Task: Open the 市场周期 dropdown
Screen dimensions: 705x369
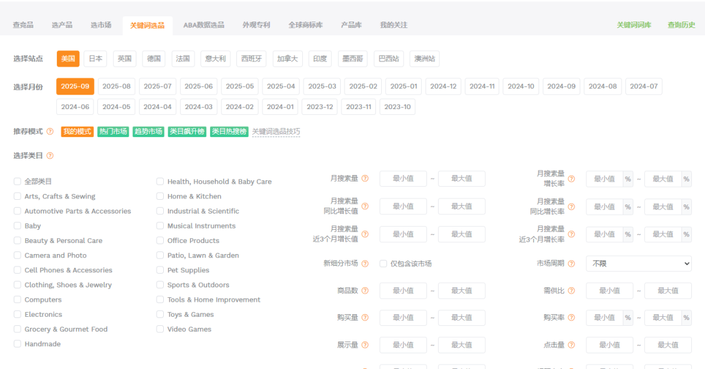Action: (639, 264)
